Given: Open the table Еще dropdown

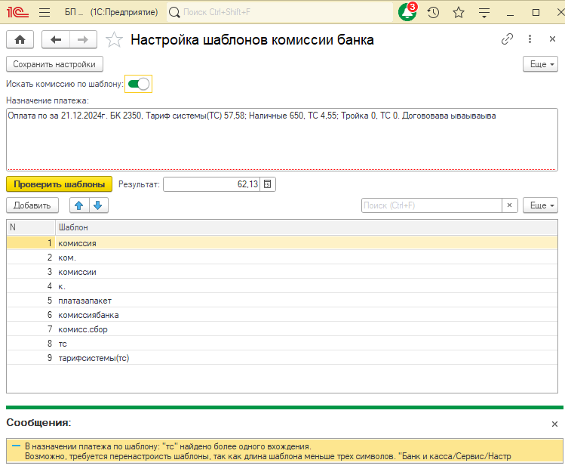Looking at the screenshot, I should tap(540, 205).
